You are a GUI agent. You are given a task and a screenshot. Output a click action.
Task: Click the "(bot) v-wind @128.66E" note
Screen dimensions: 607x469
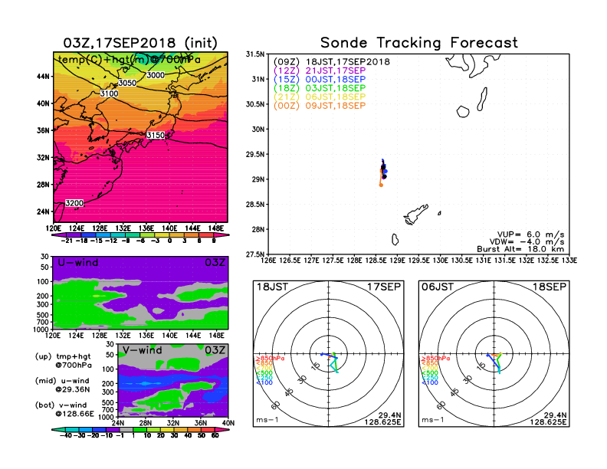pyautogui.click(x=64, y=409)
